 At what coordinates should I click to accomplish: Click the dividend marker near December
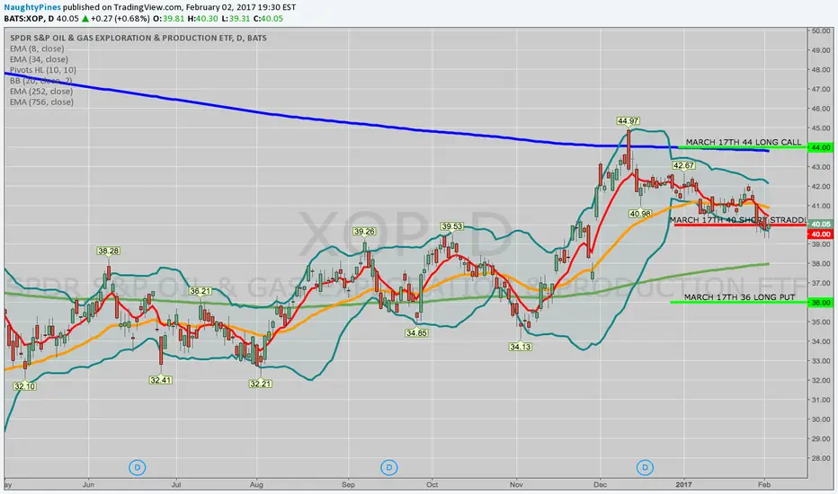click(x=645, y=468)
